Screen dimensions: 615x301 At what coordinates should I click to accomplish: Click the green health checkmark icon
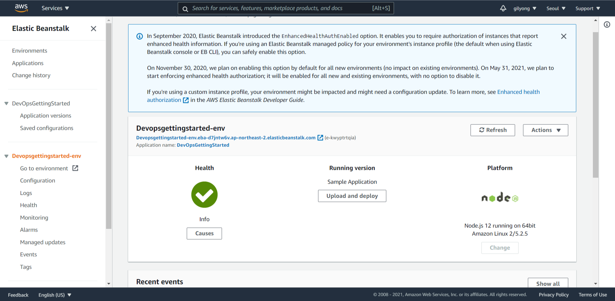pos(204,194)
